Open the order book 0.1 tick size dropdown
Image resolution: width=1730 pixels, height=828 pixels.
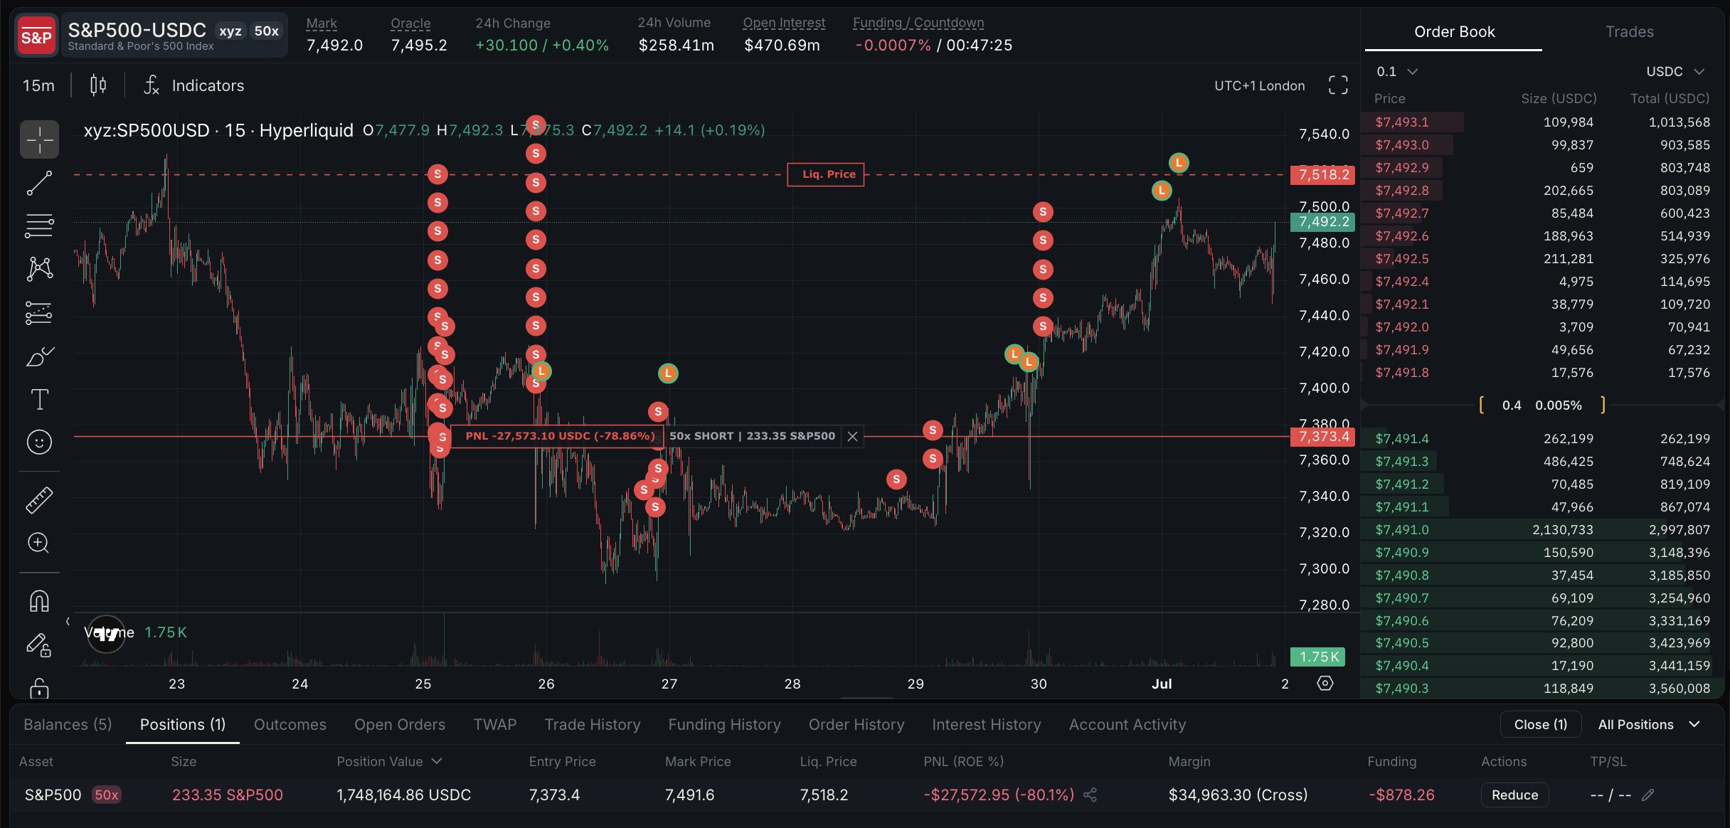coord(1397,71)
